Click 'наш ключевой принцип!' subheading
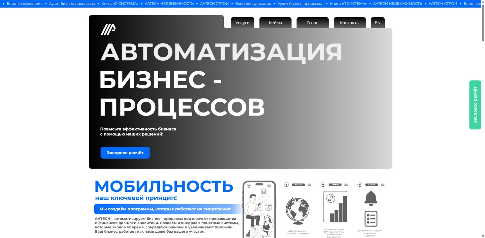Screen dimensions: 485x238 pos(136,198)
